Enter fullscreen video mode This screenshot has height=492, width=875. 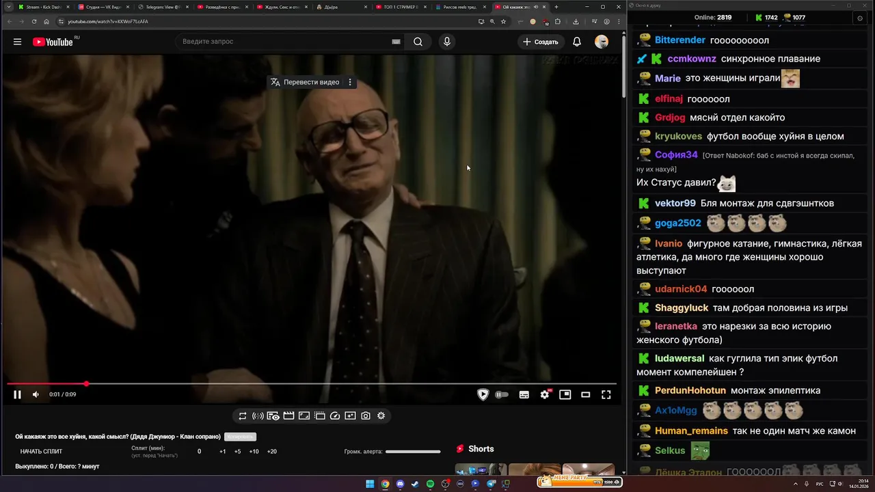pos(606,394)
